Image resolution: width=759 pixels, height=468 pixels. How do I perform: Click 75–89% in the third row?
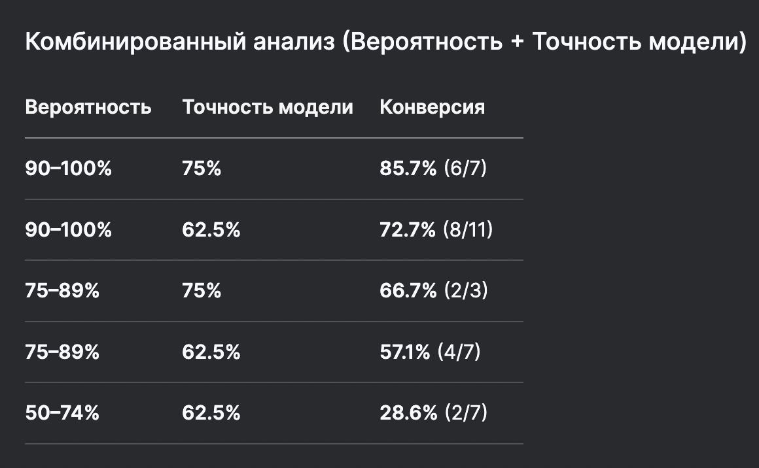pos(62,291)
